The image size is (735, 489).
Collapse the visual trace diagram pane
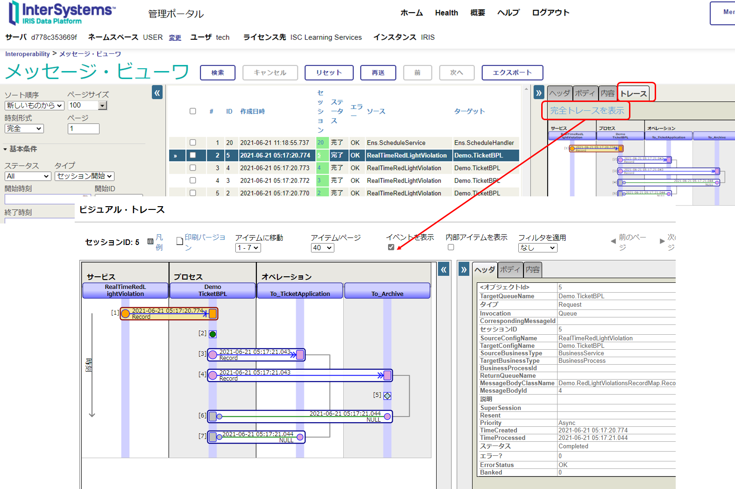click(x=444, y=269)
